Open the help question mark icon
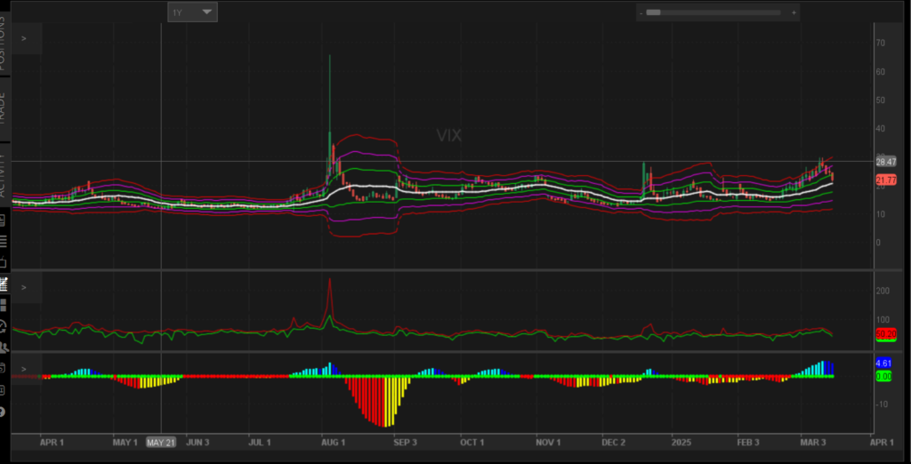The height and width of the screenshot is (464, 911). 4,412
